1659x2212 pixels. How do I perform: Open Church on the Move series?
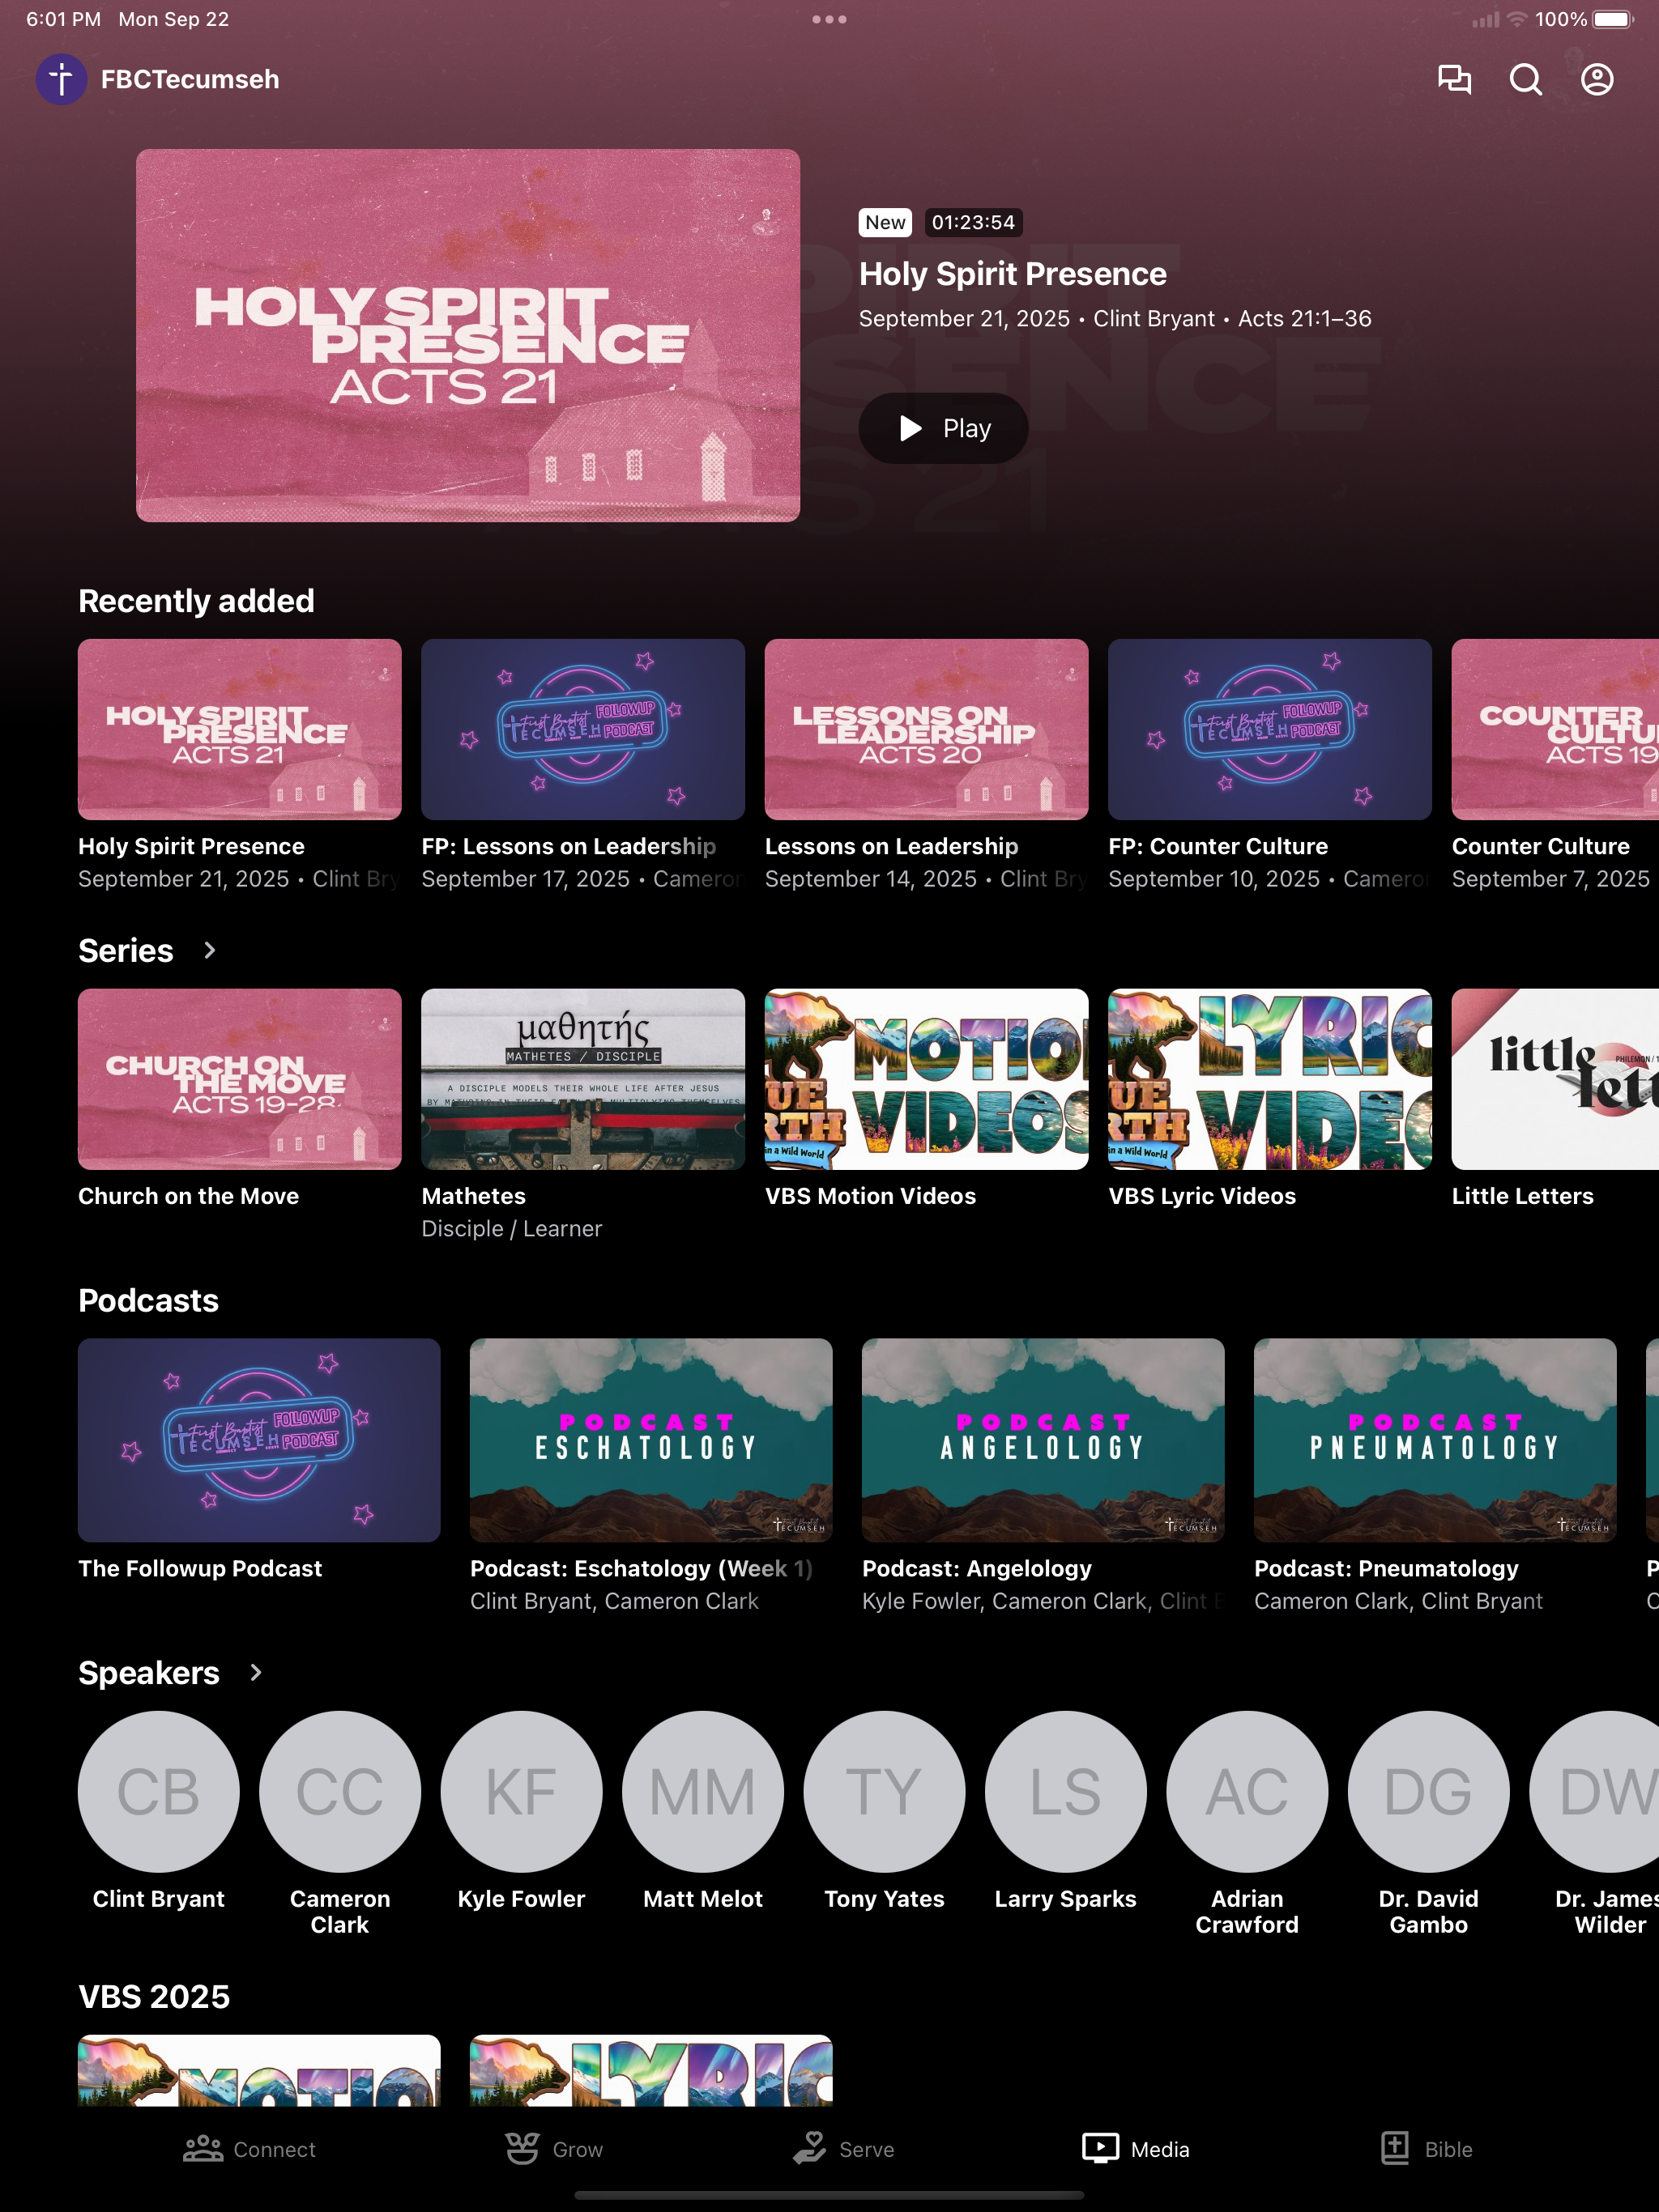click(240, 1079)
